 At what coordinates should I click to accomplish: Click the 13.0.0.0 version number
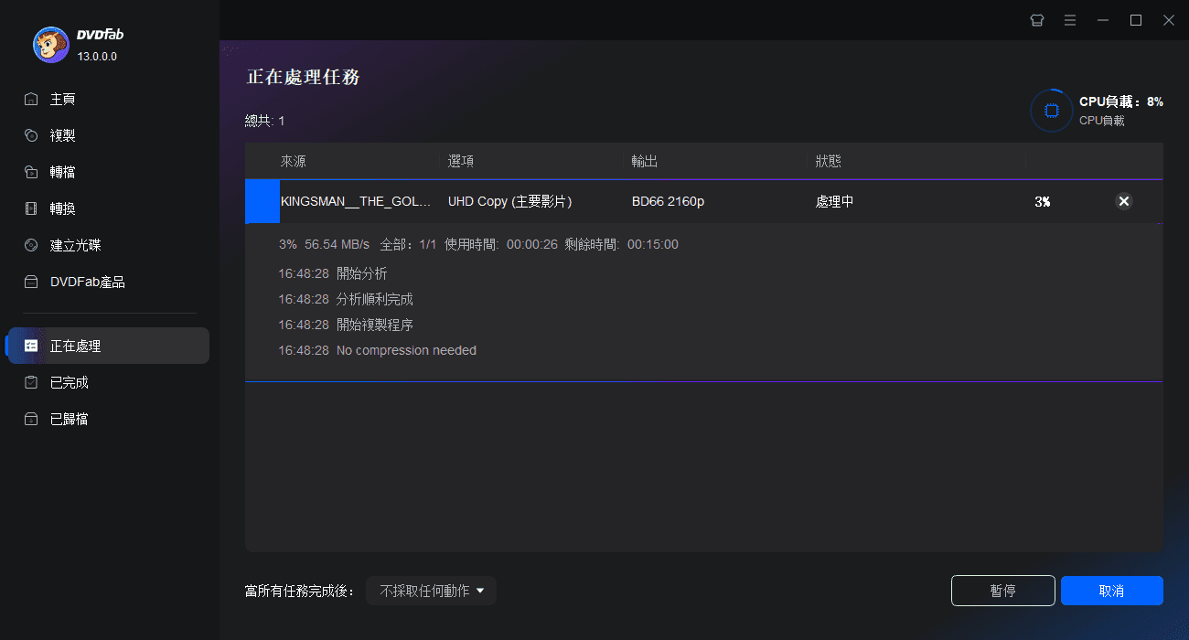click(x=97, y=57)
